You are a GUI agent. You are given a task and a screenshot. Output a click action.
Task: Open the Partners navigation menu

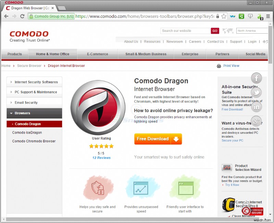(x=222, y=54)
